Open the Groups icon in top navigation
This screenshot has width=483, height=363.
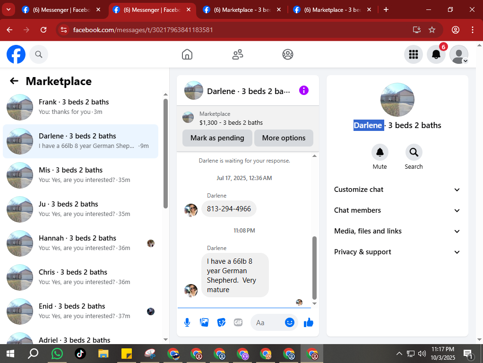(288, 54)
